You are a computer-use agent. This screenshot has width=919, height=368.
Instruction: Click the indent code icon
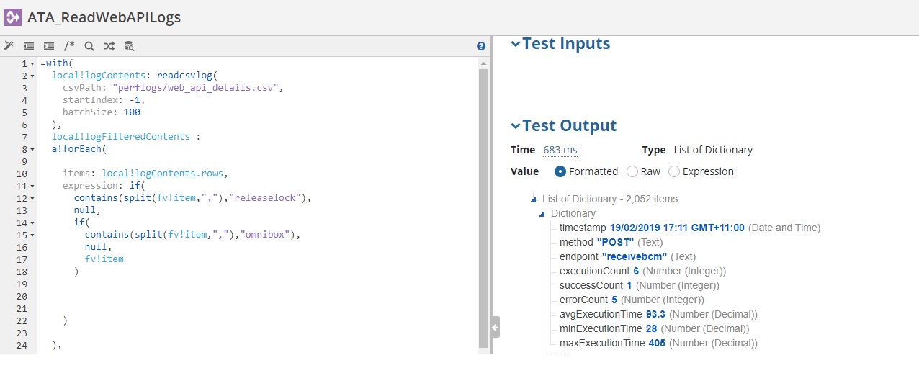pyautogui.click(x=49, y=46)
